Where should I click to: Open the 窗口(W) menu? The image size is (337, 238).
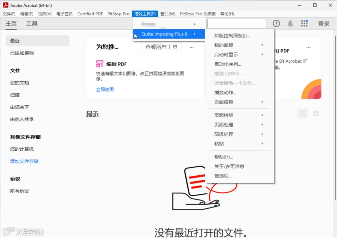tap(168, 14)
